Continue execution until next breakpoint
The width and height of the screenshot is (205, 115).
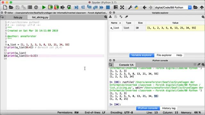pyautogui.click(x=102, y=7)
